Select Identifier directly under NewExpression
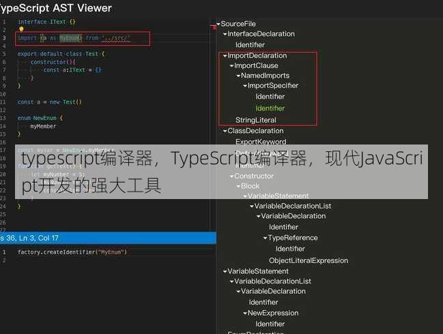Screen dimensions: 443x334 270,324
